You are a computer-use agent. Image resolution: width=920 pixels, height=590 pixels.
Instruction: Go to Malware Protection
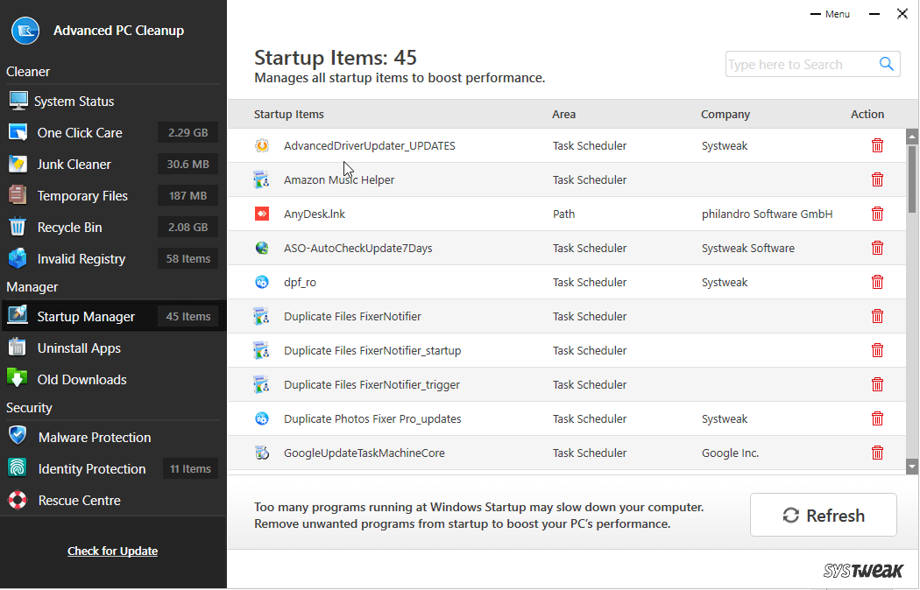pos(94,438)
